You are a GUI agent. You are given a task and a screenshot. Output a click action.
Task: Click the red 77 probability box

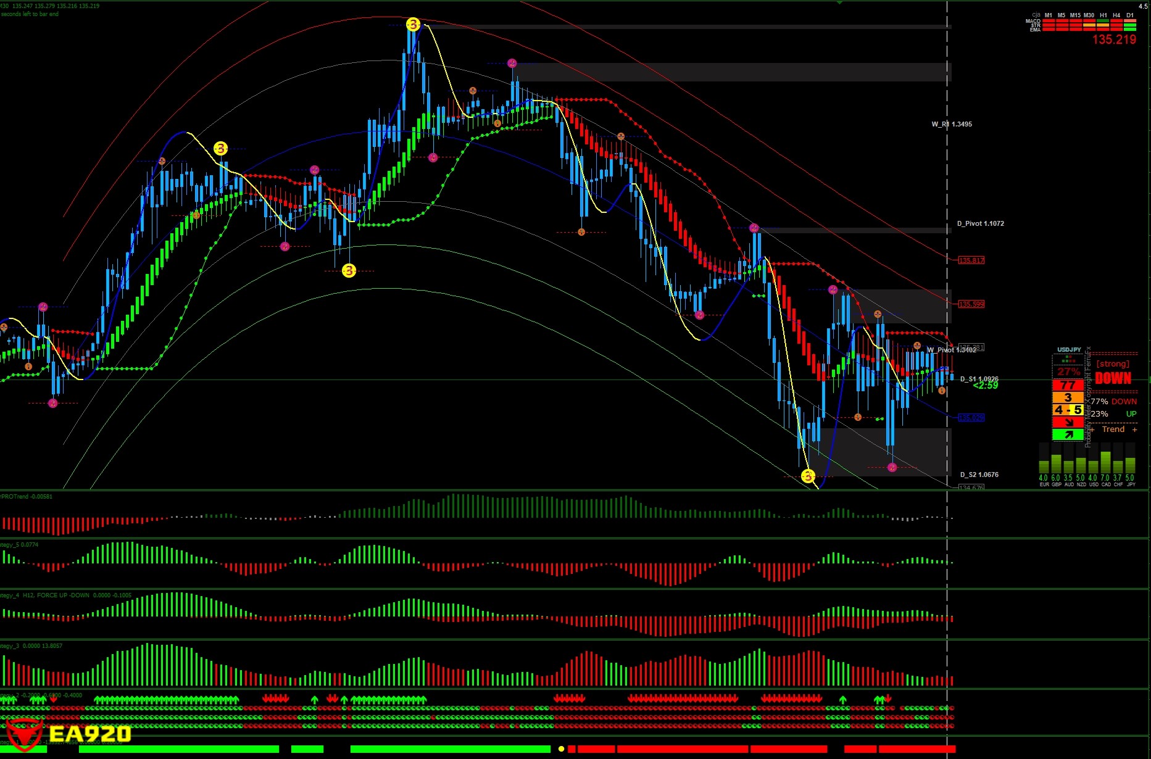[1068, 385]
